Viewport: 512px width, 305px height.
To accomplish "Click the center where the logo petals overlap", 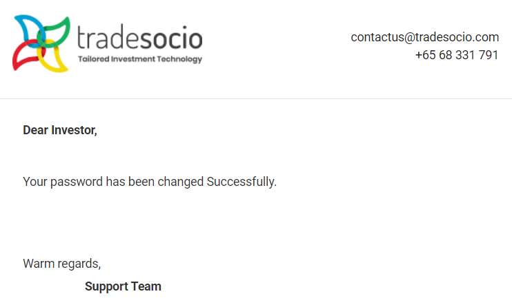I will click(41, 44).
